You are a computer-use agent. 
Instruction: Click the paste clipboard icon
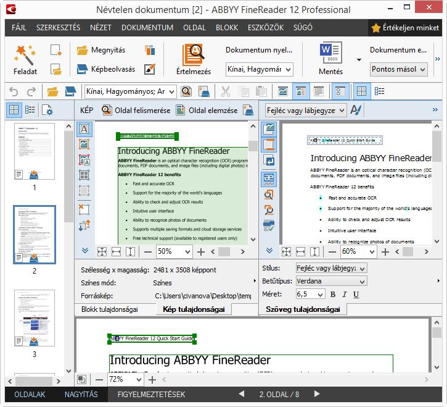coord(261,91)
